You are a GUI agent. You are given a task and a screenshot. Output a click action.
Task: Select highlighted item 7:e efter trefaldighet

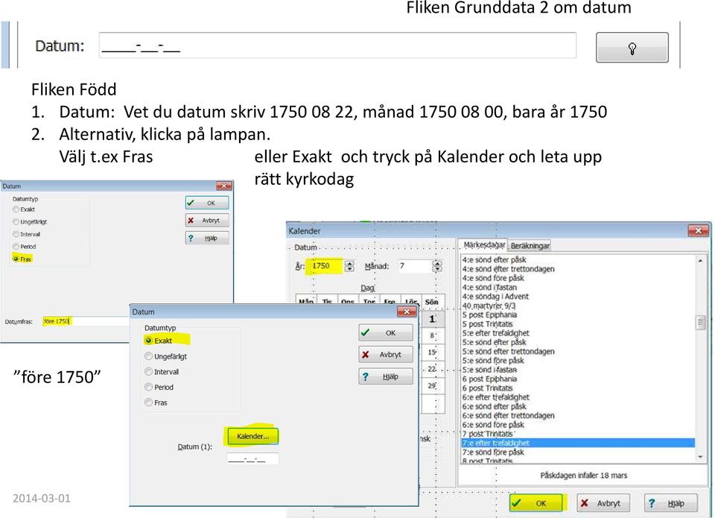578,443
